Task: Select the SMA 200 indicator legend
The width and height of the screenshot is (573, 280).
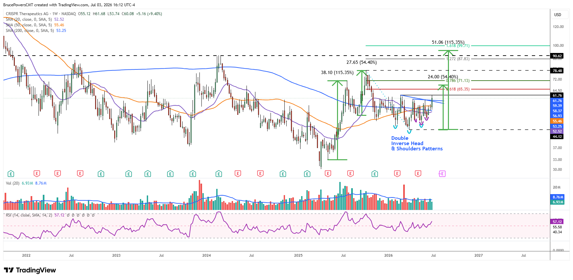Action: pos(36,31)
